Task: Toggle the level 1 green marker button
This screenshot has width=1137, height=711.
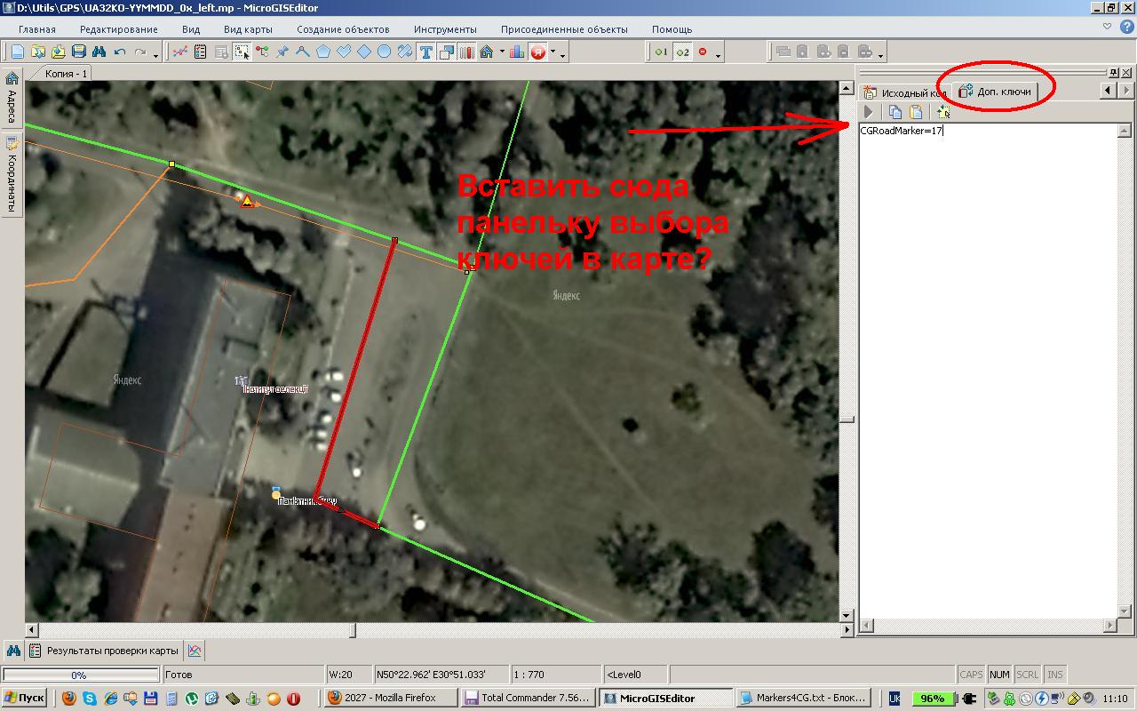Action: 660,52
